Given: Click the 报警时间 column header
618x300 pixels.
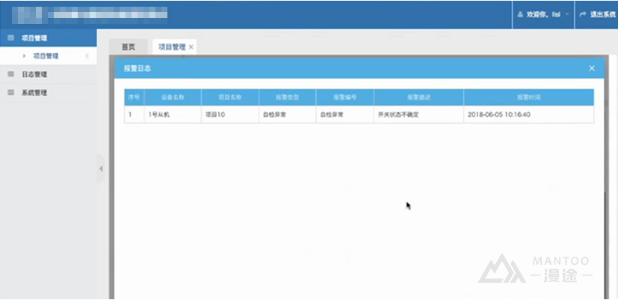Looking at the screenshot, I should tap(528, 97).
